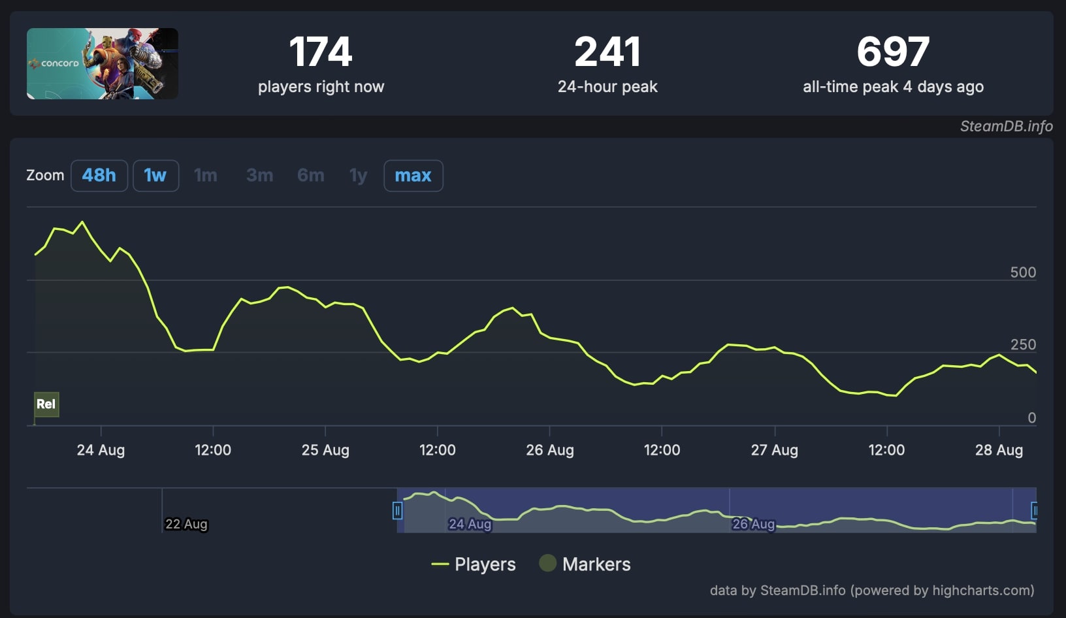Viewport: 1066px width, 618px height.
Task: Switch zoom range to 1y
Action: 358,176
